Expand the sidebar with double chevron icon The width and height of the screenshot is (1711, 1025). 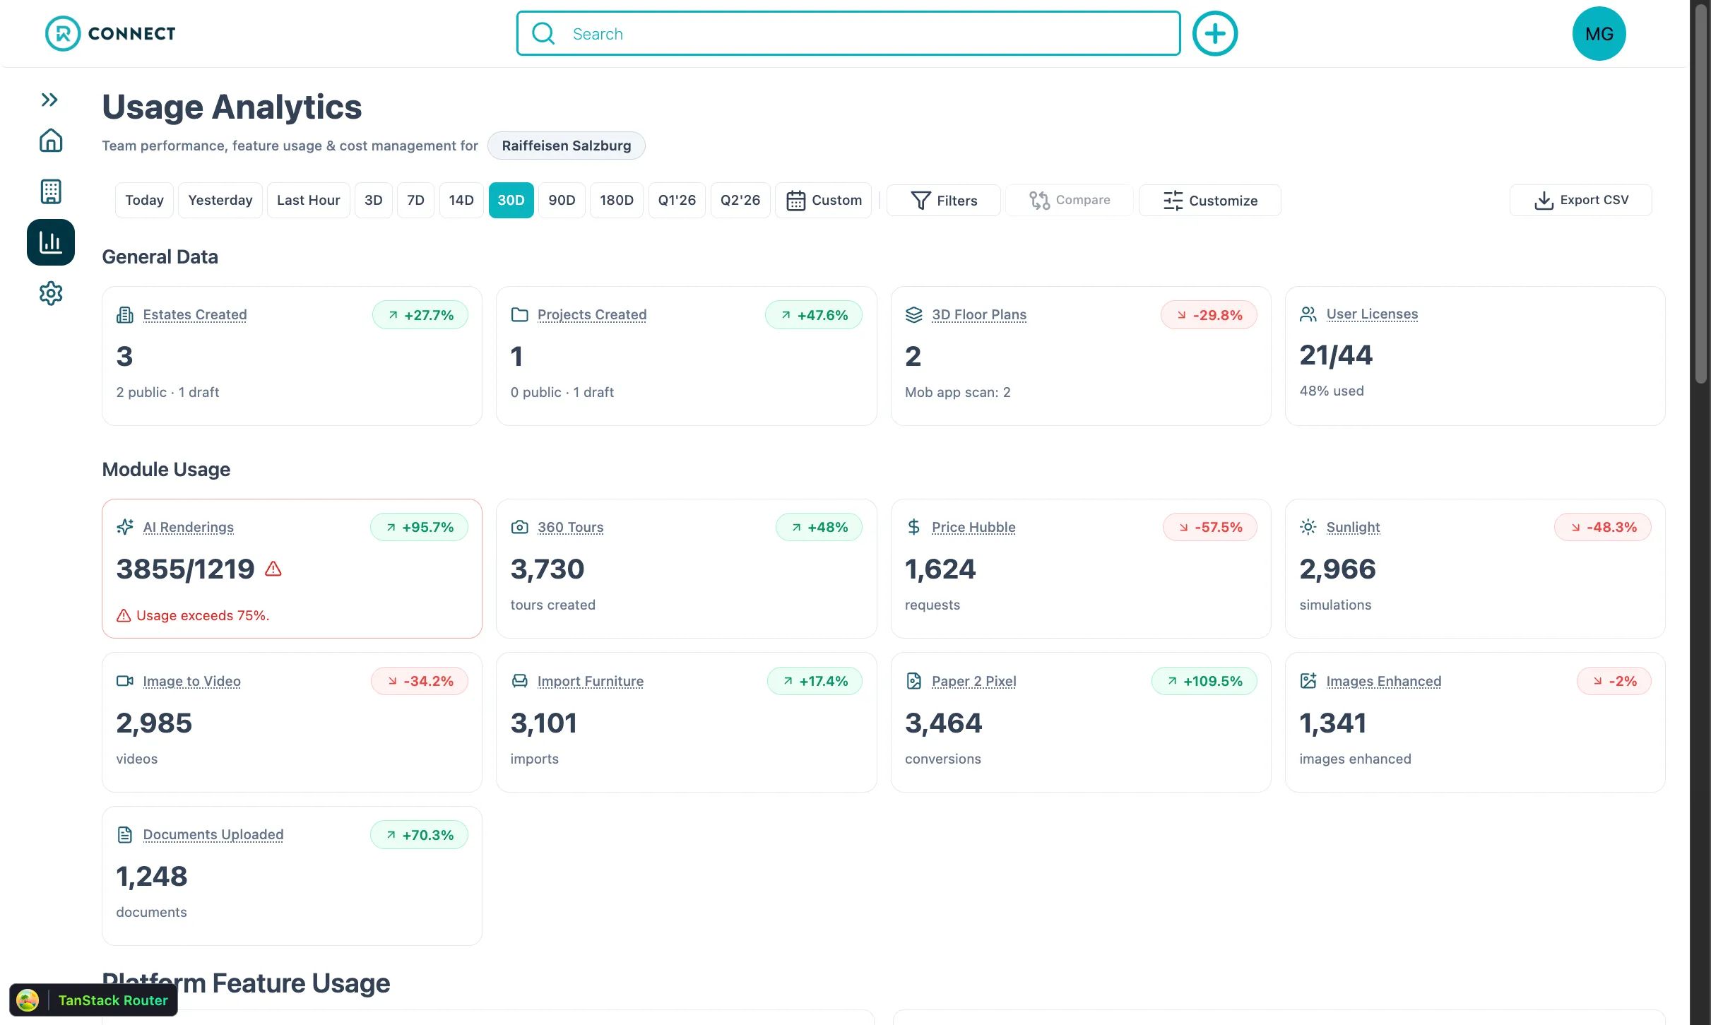pyautogui.click(x=49, y=100)
